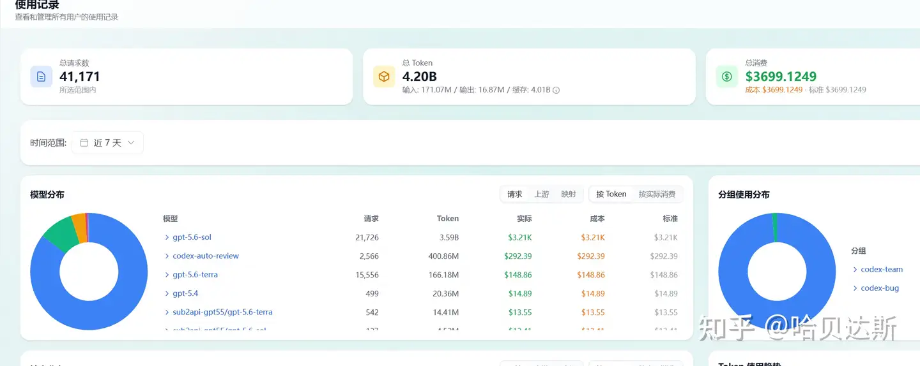Open the codex-auto-review model link
920x366 pixels.
click(x=206, y=256)
